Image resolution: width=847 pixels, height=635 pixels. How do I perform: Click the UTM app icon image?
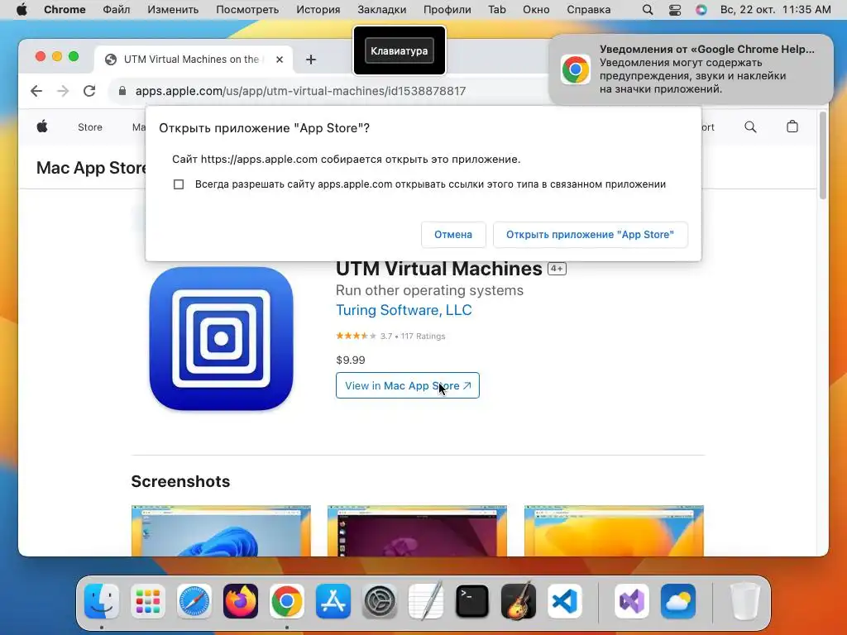click(221, 338)
